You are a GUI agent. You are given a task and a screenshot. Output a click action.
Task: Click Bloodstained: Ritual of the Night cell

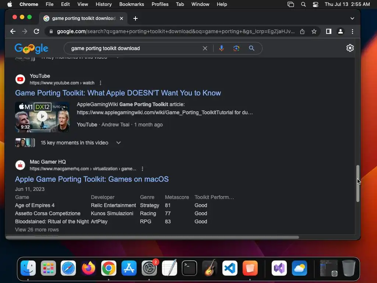point(52,222)
